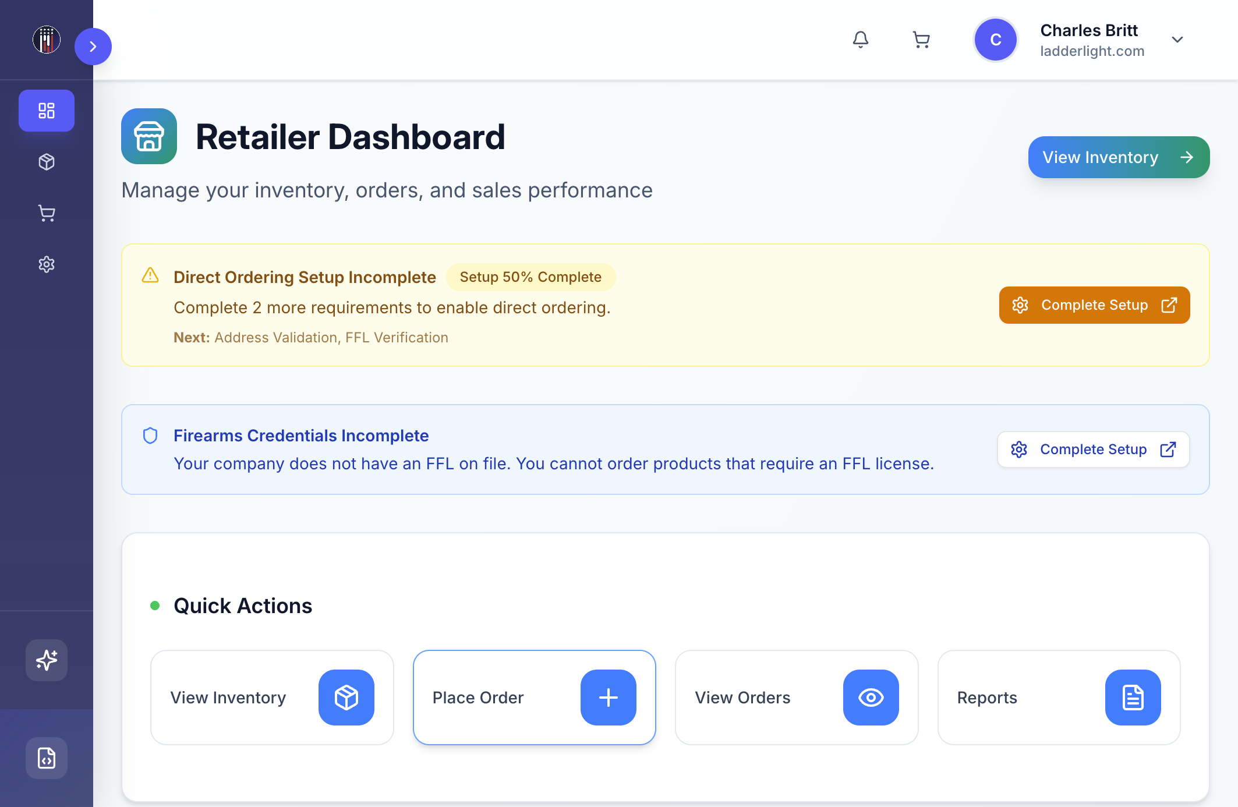
Task: Click the warning triangle in the setup alert
Action: (x=150, y=275)
